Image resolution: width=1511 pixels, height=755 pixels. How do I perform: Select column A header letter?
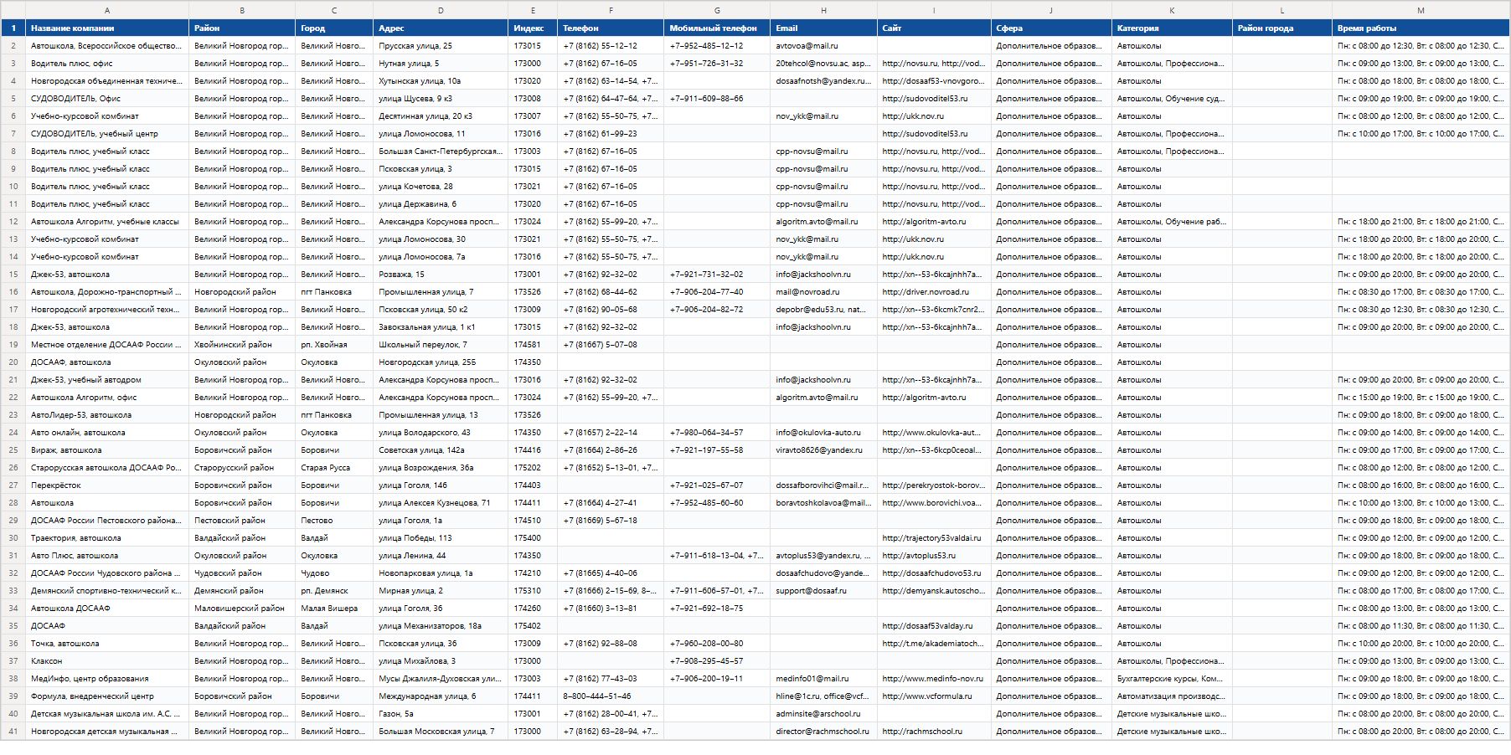tap(107, 10)
